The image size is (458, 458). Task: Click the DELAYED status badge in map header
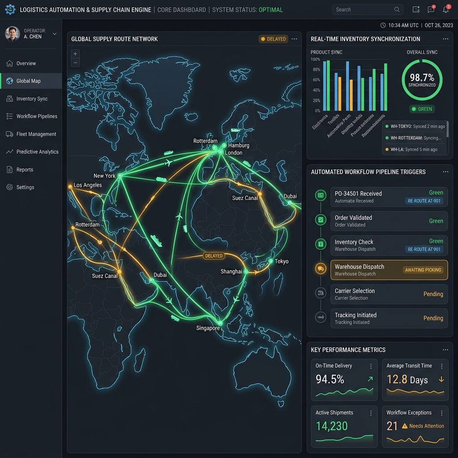[273, 39]
